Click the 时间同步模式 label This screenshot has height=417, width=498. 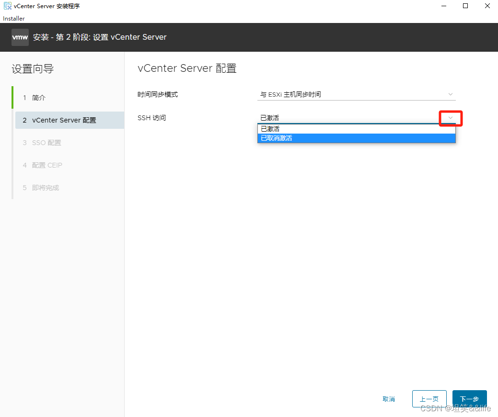(x=158, y=94)
